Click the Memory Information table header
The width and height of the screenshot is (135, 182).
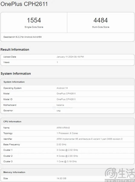(x=67, y=172)
